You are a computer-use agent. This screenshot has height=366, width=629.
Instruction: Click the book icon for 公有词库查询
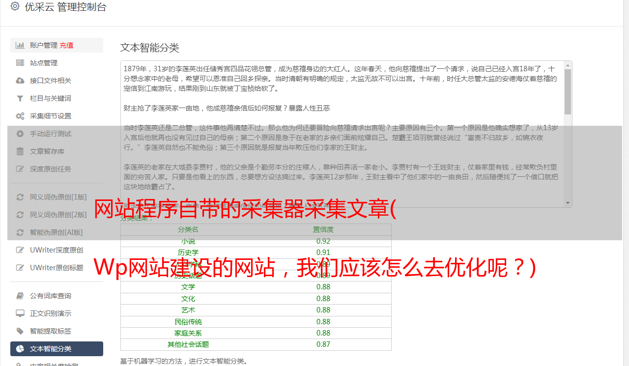pos(20,296)
